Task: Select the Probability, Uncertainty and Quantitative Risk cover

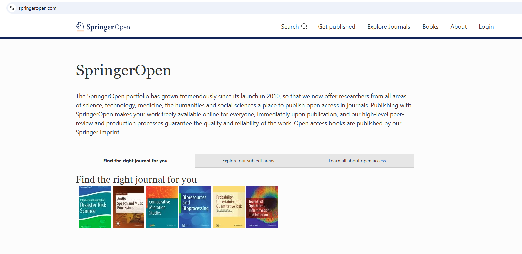Action: point(229,207)
